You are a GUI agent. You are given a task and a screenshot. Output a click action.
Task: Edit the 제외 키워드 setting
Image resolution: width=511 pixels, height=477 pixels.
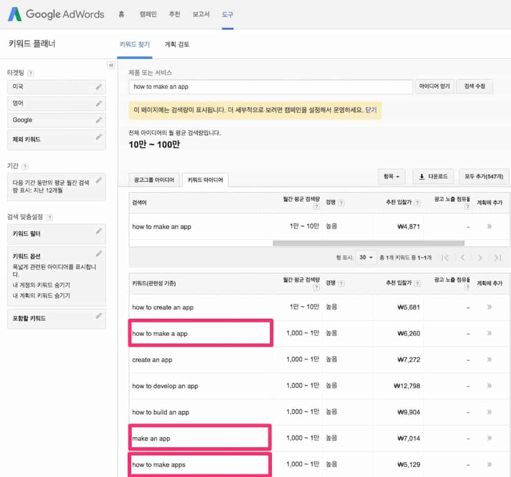point(99,136)
